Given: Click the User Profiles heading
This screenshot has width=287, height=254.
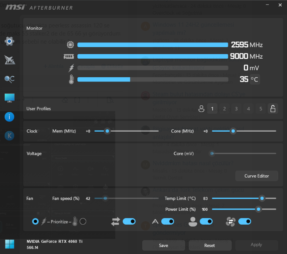Looking at the screenshot, I should (x=39, y=109).
